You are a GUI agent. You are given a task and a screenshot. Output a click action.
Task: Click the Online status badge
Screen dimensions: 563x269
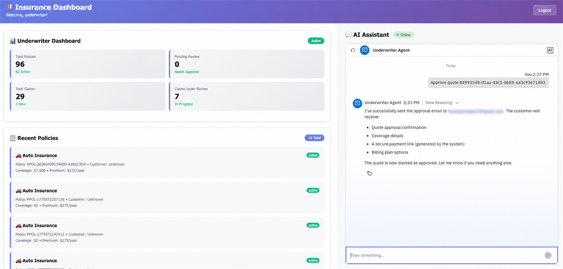[403, 35]
